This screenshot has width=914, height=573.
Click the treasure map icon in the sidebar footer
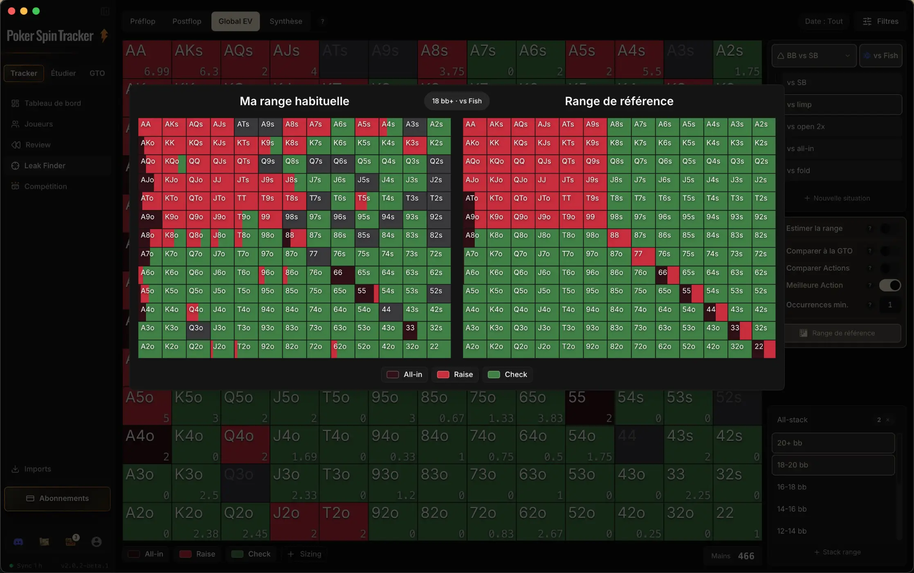(x=44, y=542)
